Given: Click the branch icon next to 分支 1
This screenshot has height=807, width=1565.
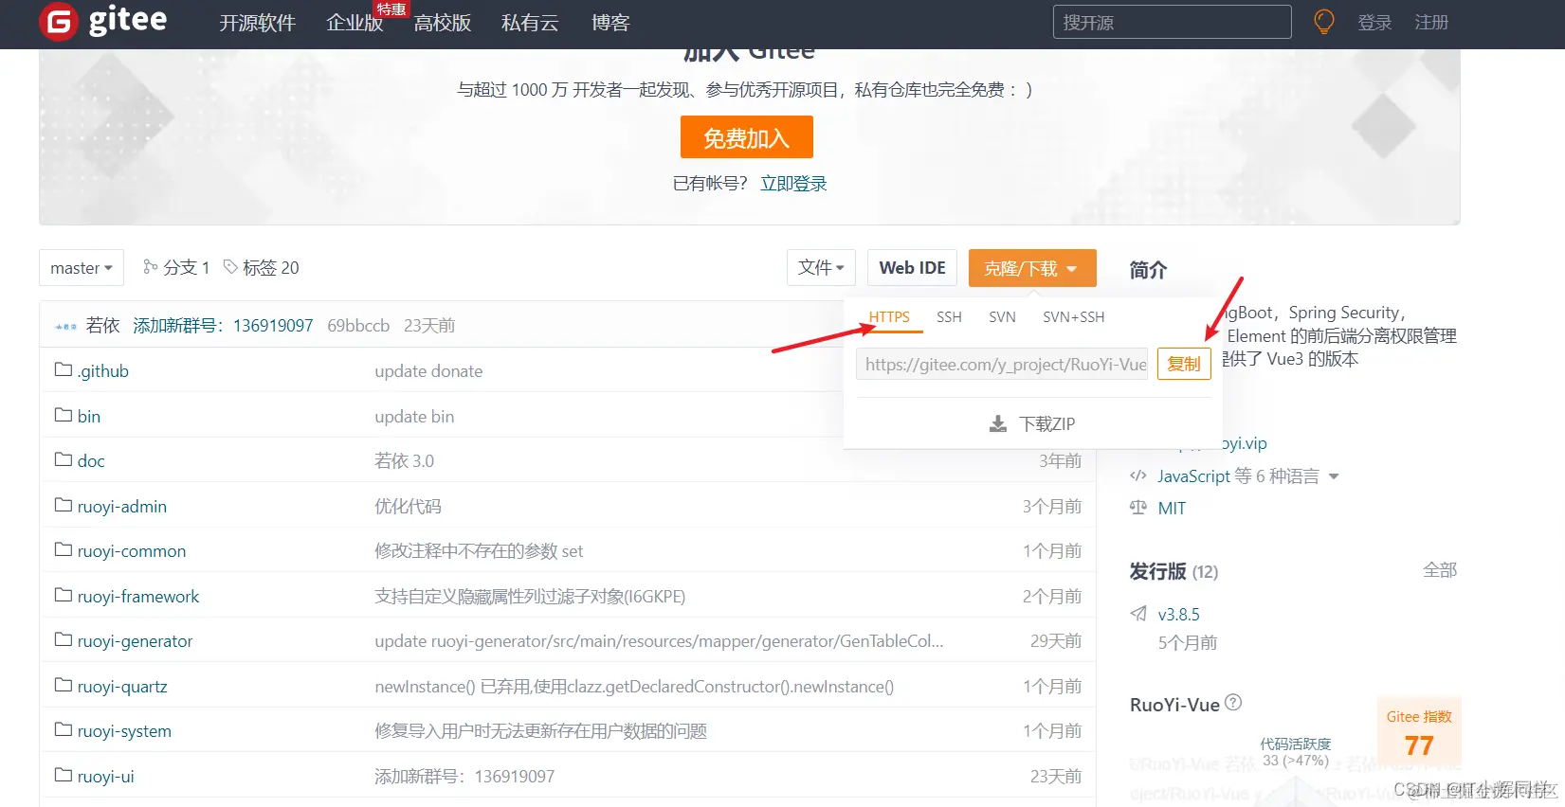Looking at the screenshot, I should pyautogui.click(x=150, y=267).
